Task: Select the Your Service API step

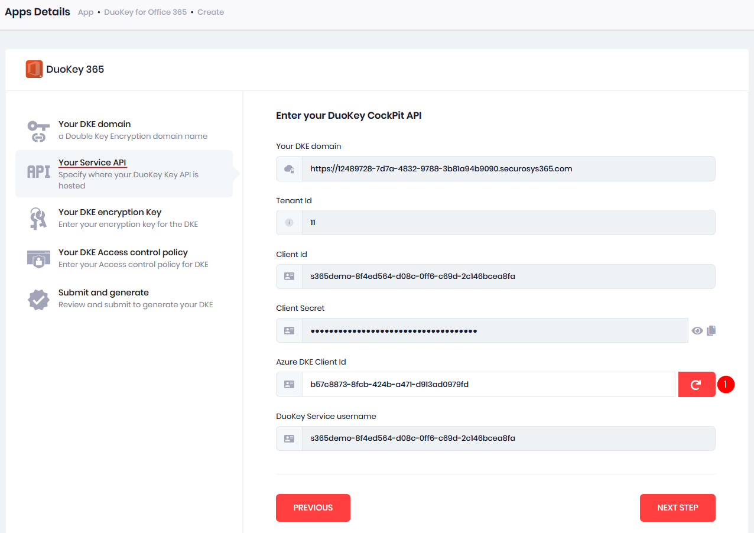Action: coord(124,174)
